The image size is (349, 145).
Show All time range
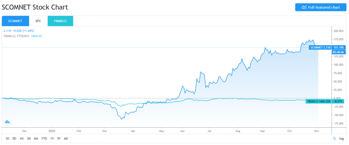66,139
